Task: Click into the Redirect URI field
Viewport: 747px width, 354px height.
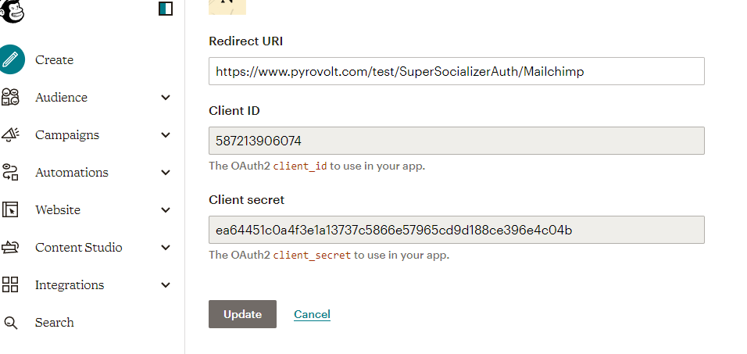Action: point(456,71)
